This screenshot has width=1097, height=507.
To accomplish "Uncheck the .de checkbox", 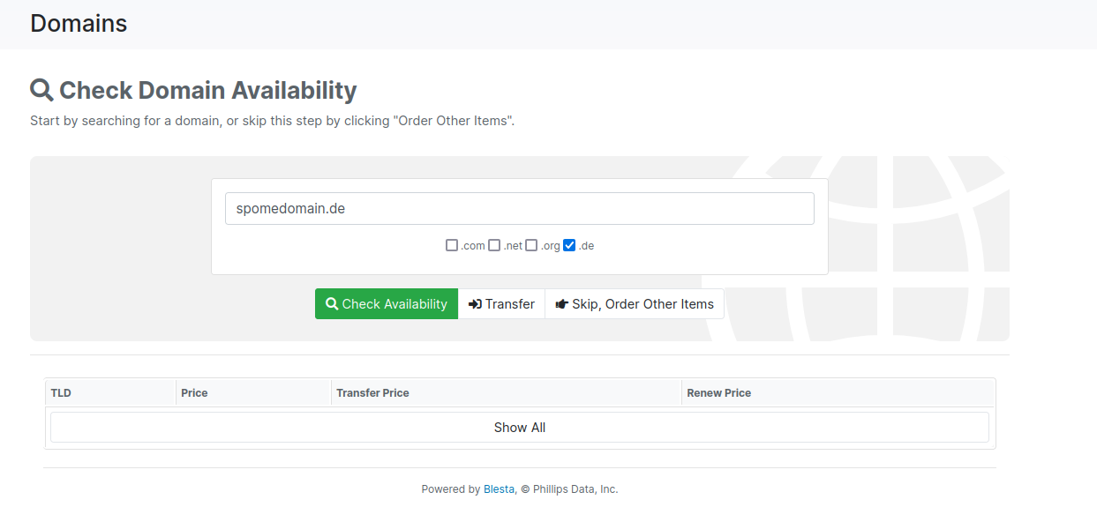I will coord(569,245).
